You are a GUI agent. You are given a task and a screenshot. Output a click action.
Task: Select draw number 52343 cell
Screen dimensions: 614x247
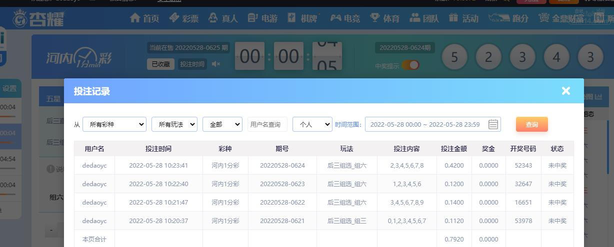(x=523, y=165)
